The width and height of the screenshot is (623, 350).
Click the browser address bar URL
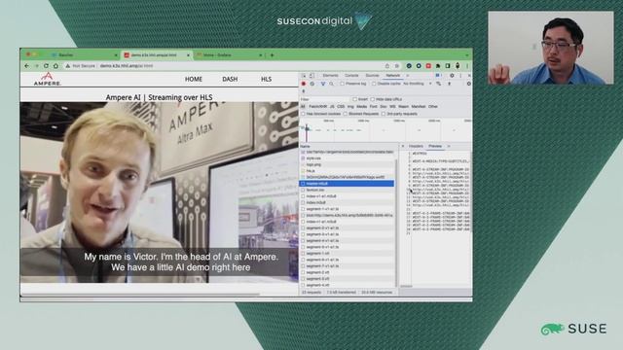click(x=127, y=66)
